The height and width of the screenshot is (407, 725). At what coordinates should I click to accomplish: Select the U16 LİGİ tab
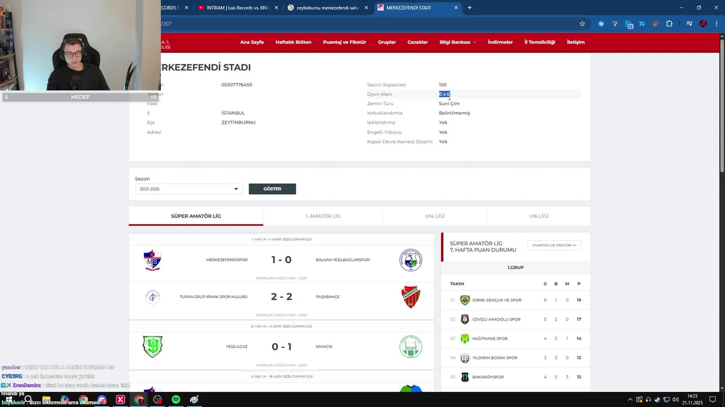coord(539,216)
